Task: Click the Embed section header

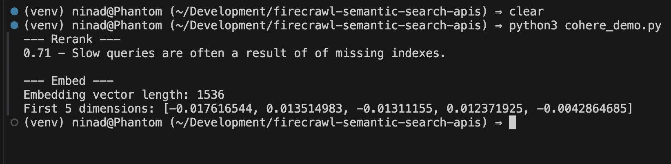Action: 68,81
